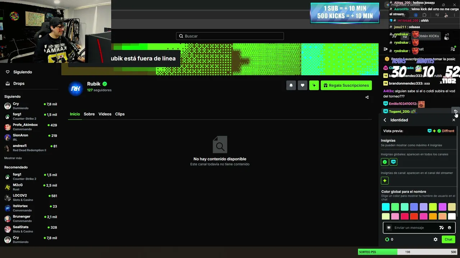Click the 'Emilio103410012' username in chat
The width and height of the screenshot is (460, 258).
[x=402, y=104]
